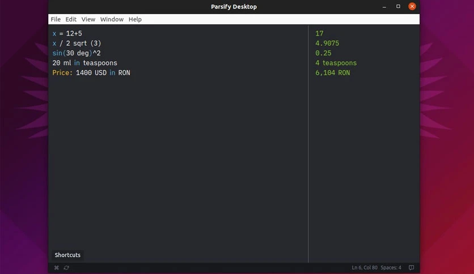Click the line 'Price: 1400 USD in RON'
Screen dimensions: 474x274
[91, 72]
